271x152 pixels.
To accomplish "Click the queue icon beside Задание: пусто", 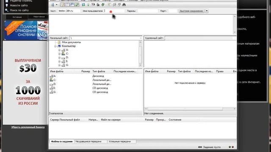I will (200, 147).
